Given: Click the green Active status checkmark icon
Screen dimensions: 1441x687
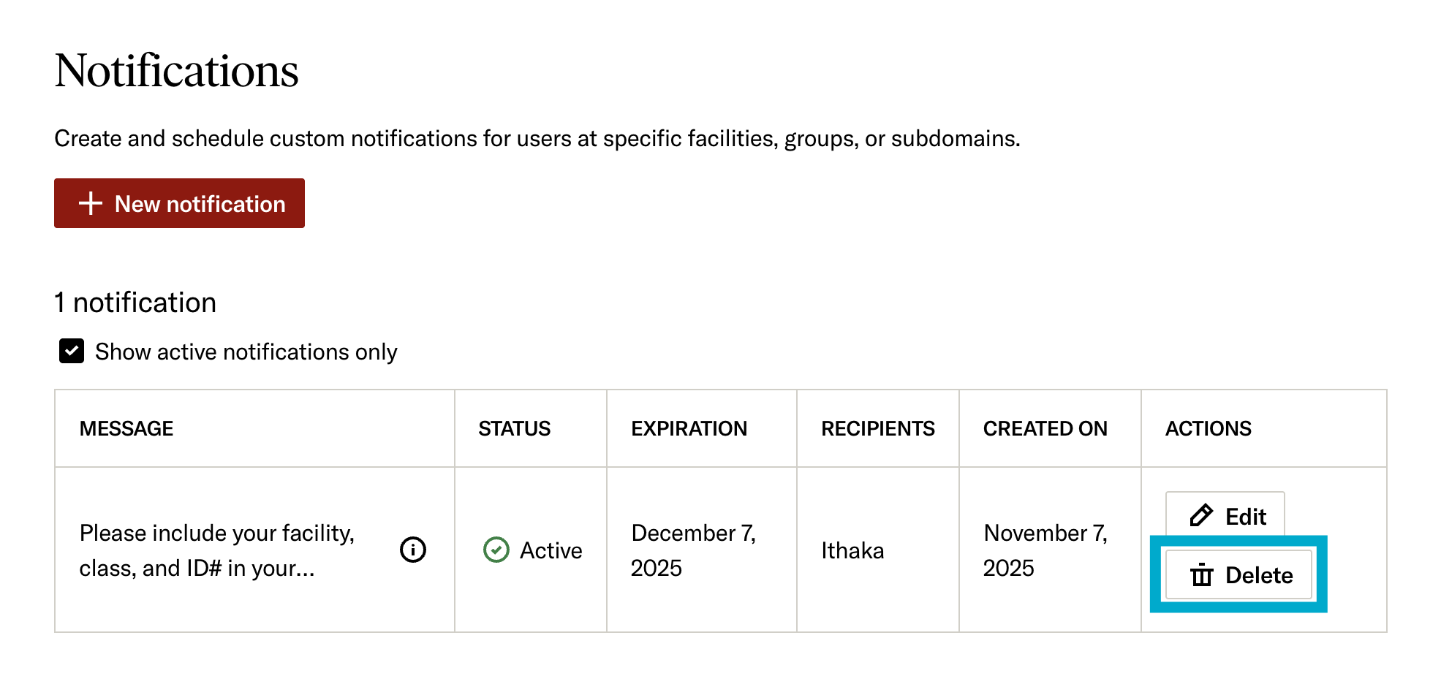Looking at the screenshot, I should click(496, 550).
